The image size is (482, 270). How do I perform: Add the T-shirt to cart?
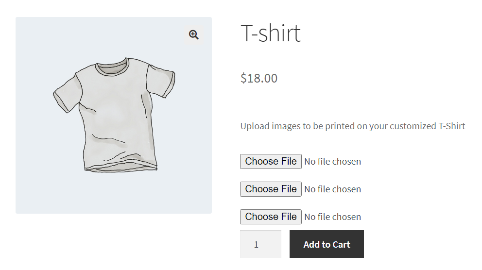327,244
